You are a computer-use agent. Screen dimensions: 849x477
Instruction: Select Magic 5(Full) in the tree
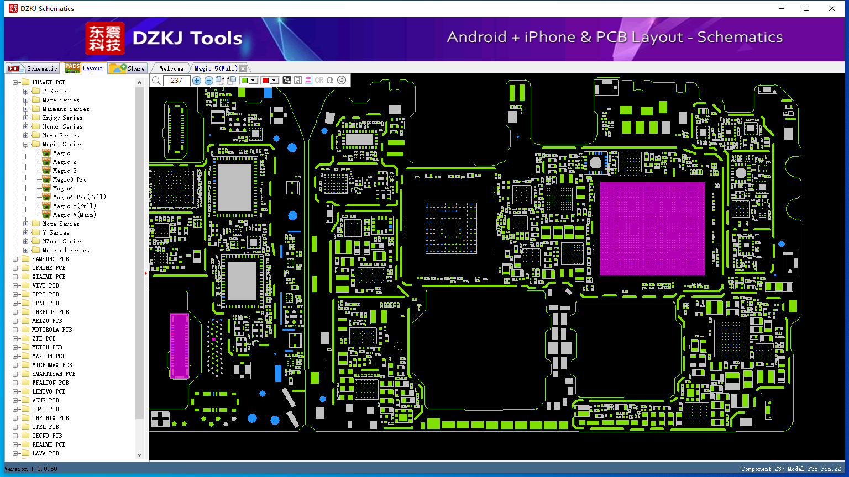click(74, 206)
